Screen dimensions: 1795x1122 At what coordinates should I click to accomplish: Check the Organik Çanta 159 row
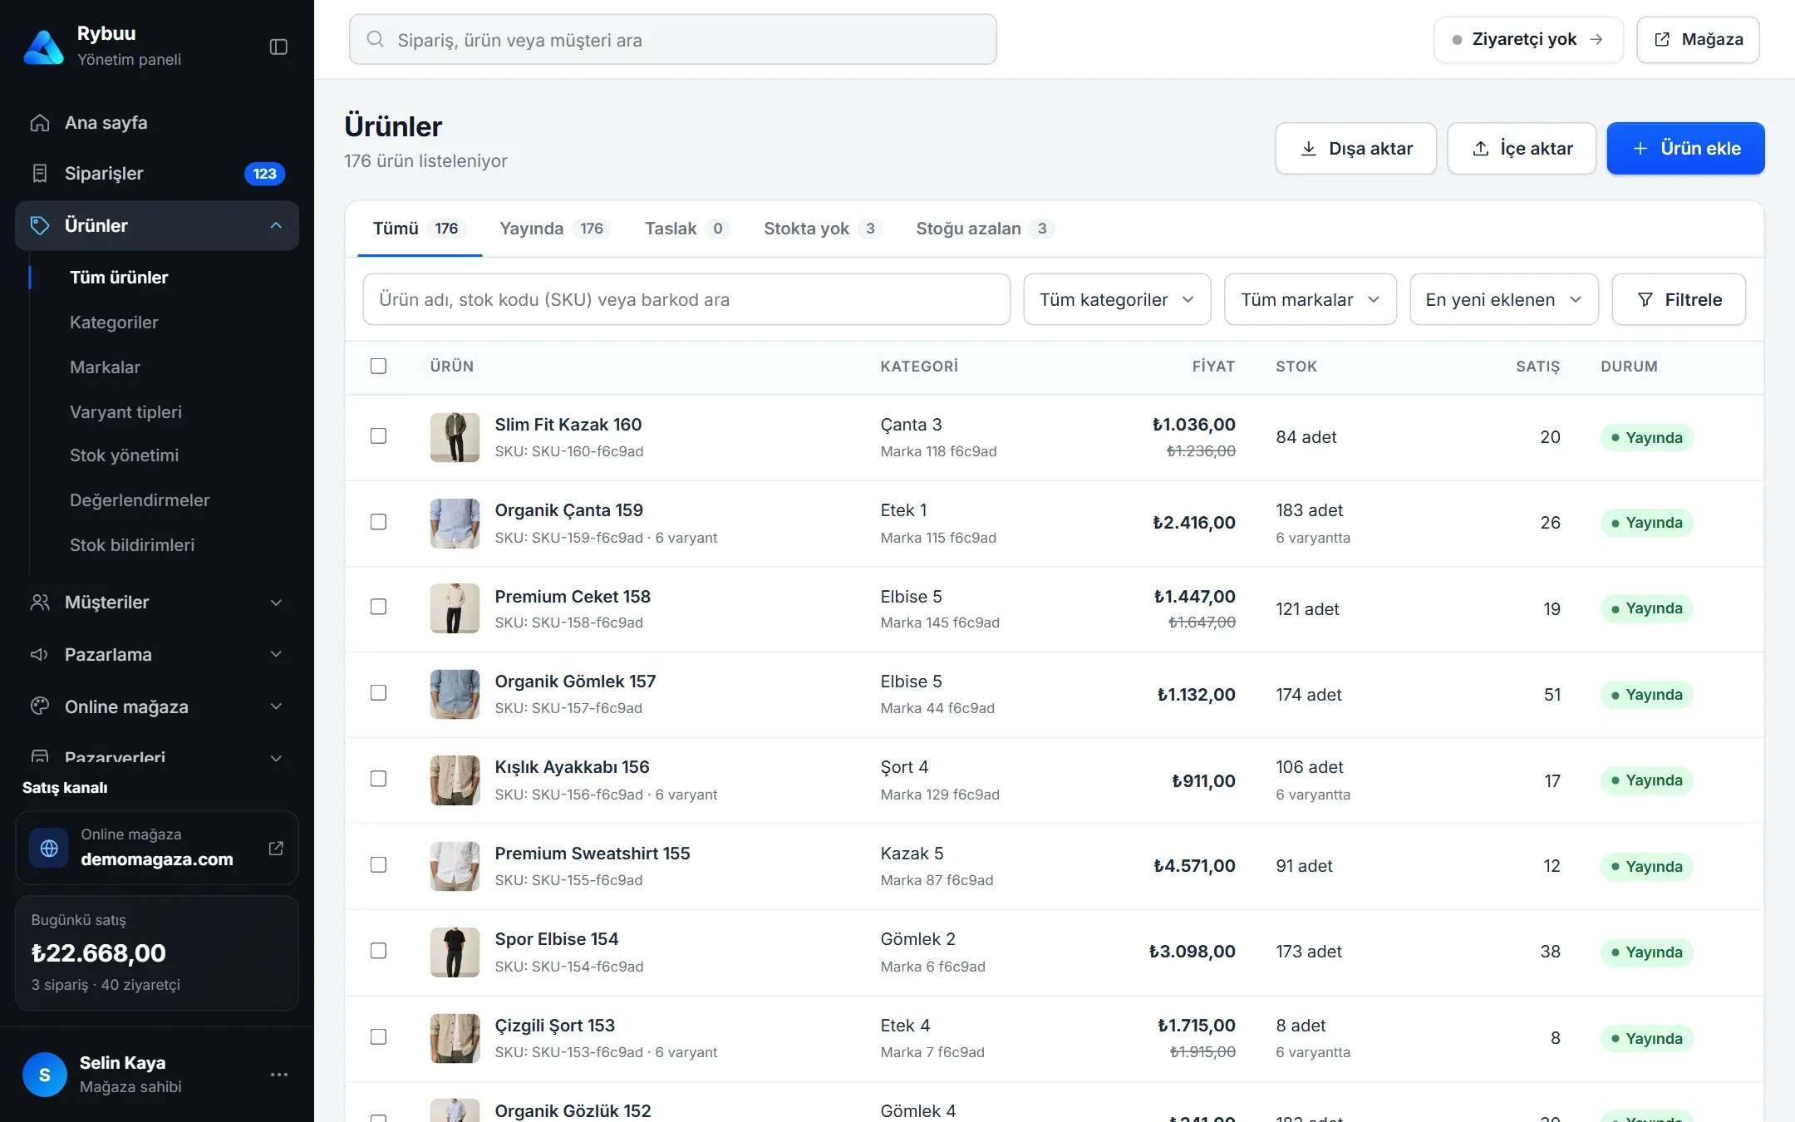(x=378, y=522)
